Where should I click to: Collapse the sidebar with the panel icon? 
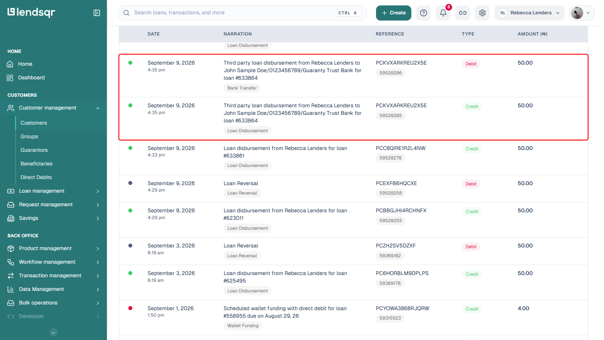click(x=97, y=13)
